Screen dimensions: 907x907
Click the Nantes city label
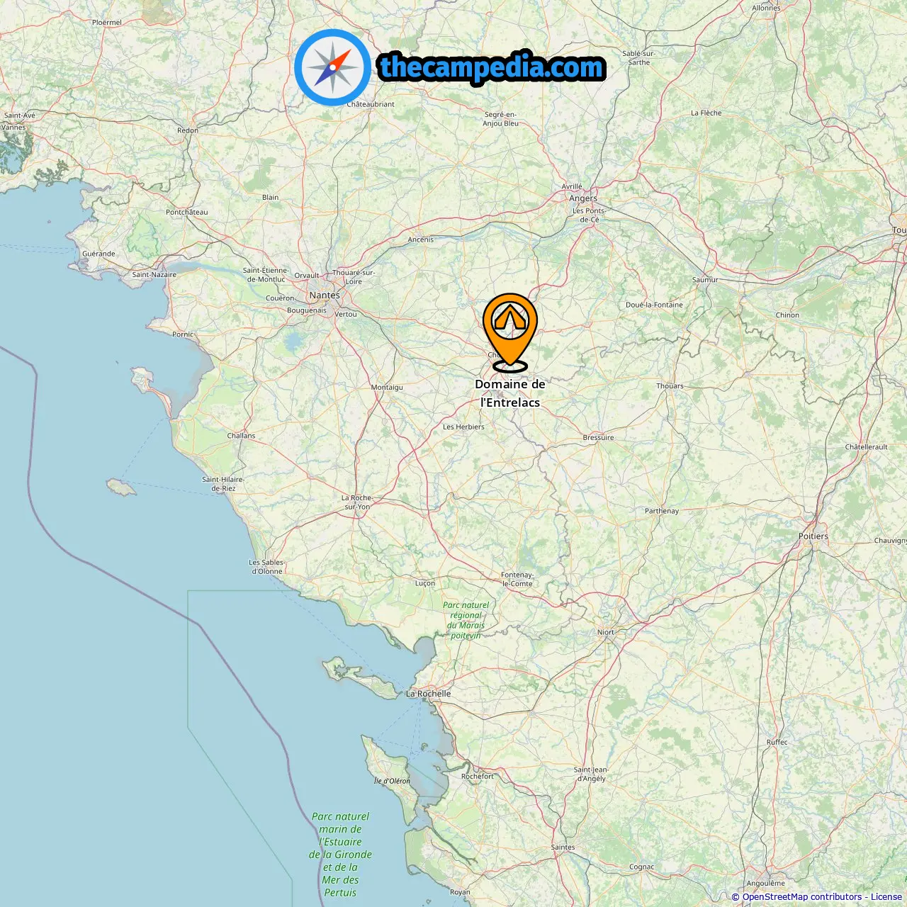[325, 295]
